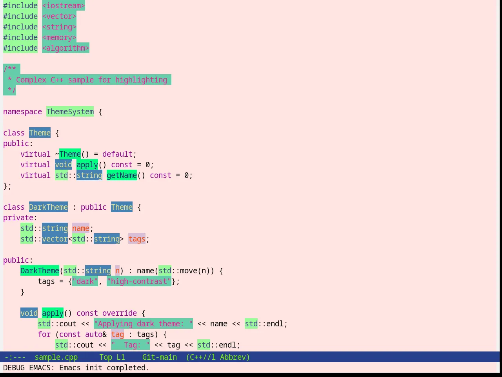Click the L1 line number in mode line

pyautogui.click(x=121, y=357)
